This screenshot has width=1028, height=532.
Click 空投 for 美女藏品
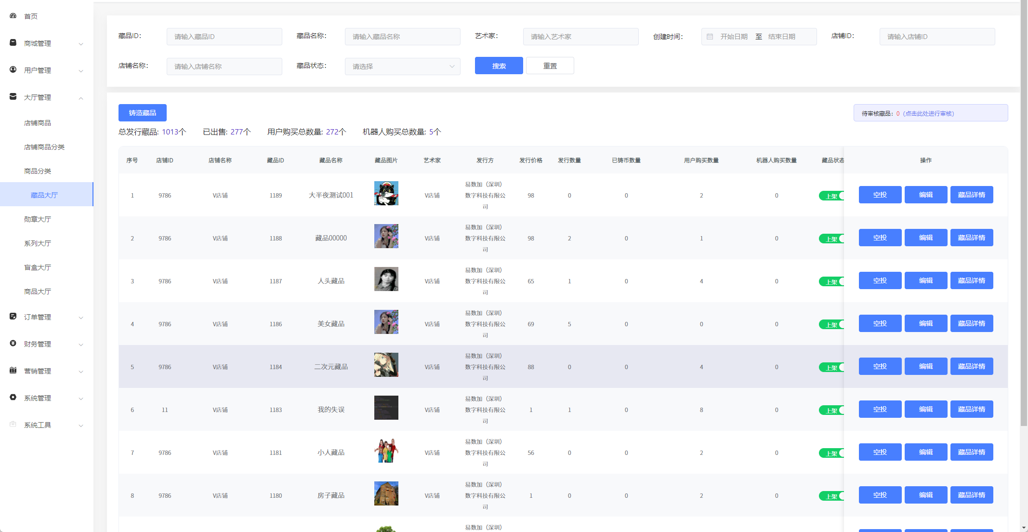[x=880, y=323]
